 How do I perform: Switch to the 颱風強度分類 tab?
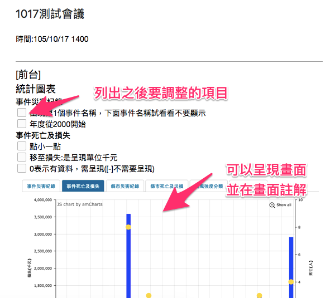point(209,186)
